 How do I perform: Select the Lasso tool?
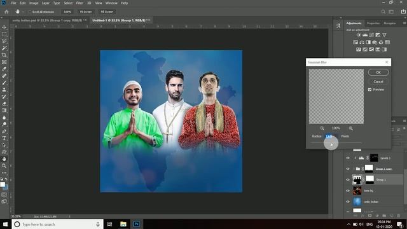(4, 41)
